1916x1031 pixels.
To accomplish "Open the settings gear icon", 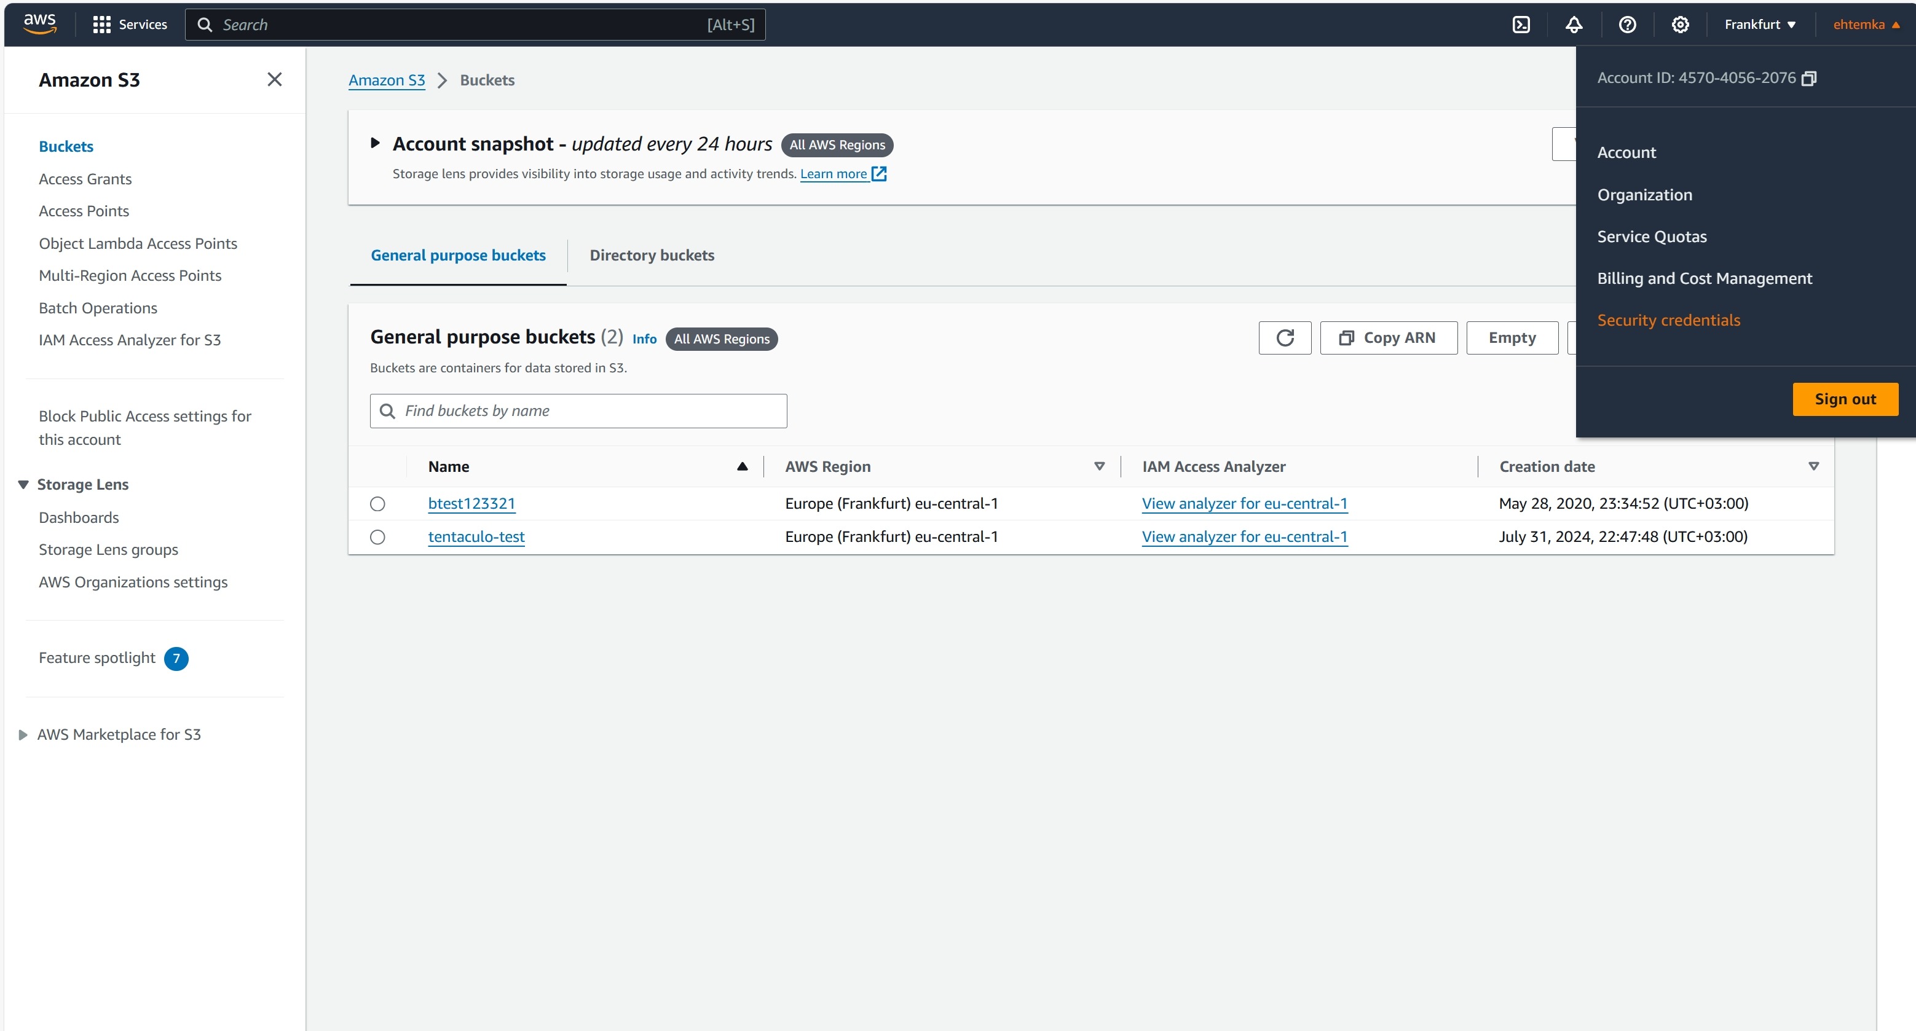I will tap(1679, 25).
